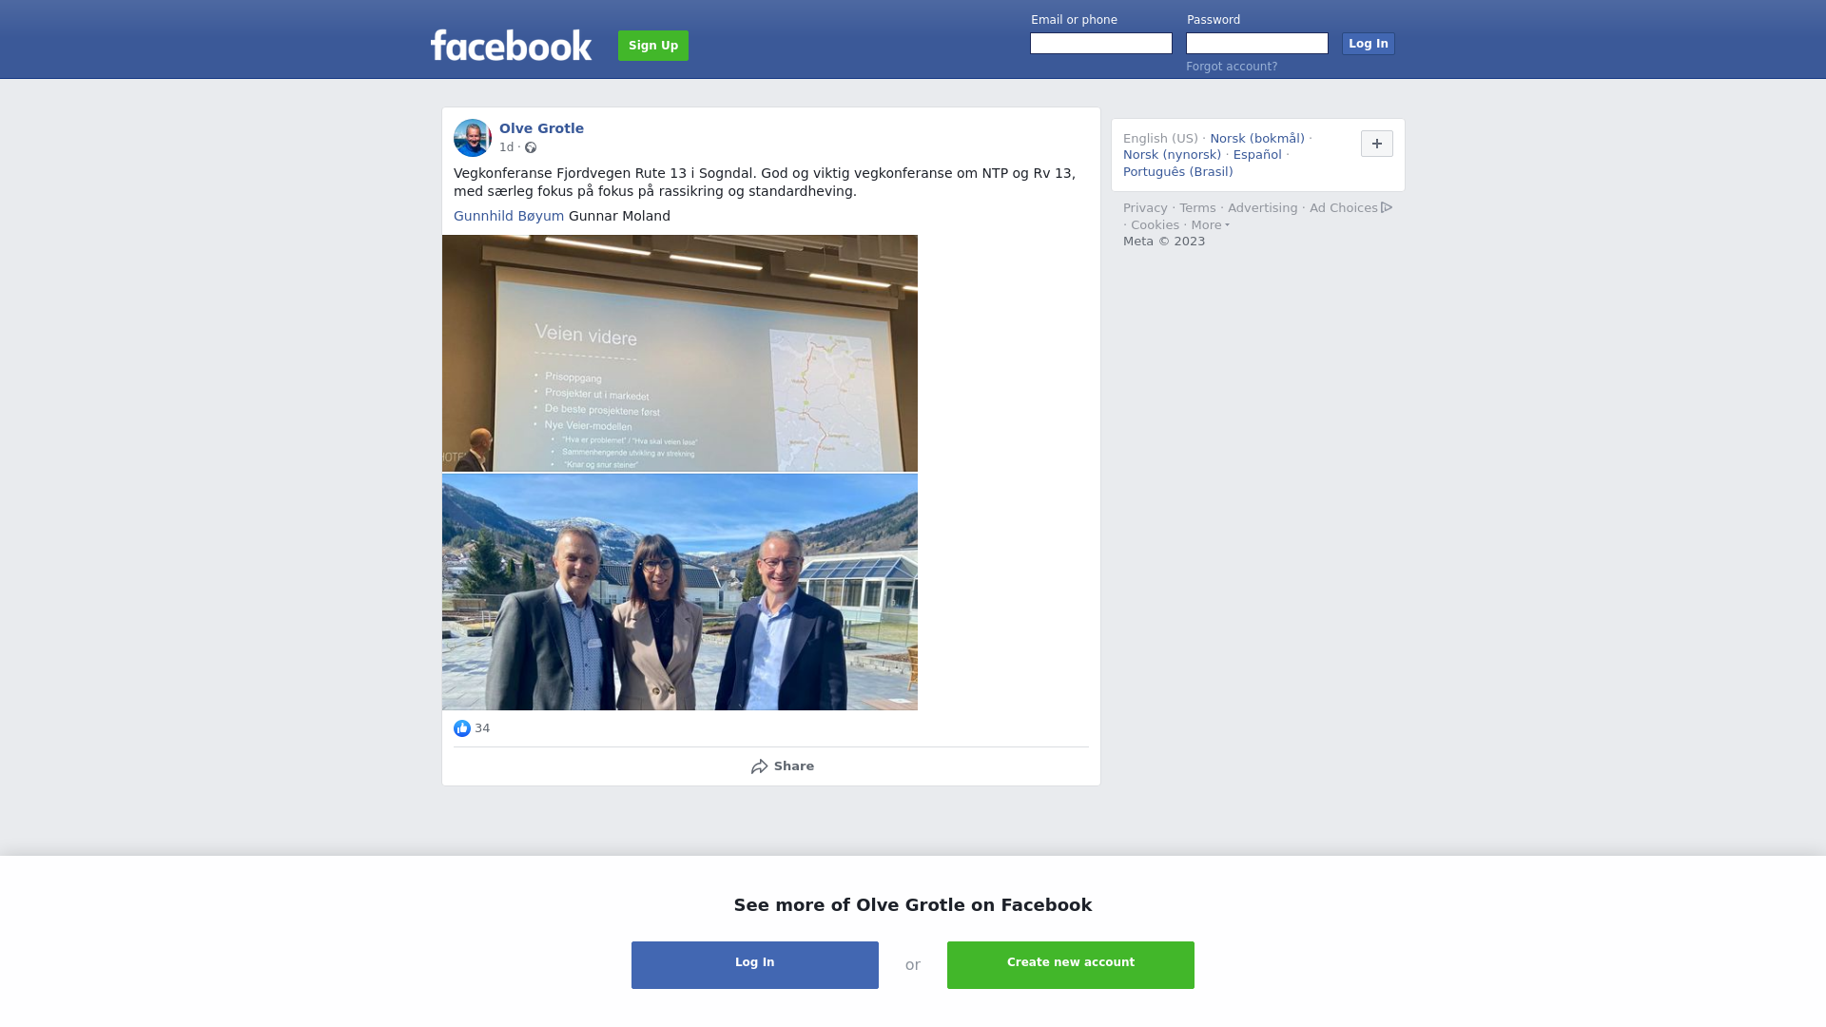Screen dimensions: 1826x1027
Task: Open more languages with the plus button
Action: coord(1377,144)
